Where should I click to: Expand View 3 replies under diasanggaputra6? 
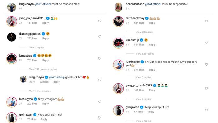click(37, 47)
